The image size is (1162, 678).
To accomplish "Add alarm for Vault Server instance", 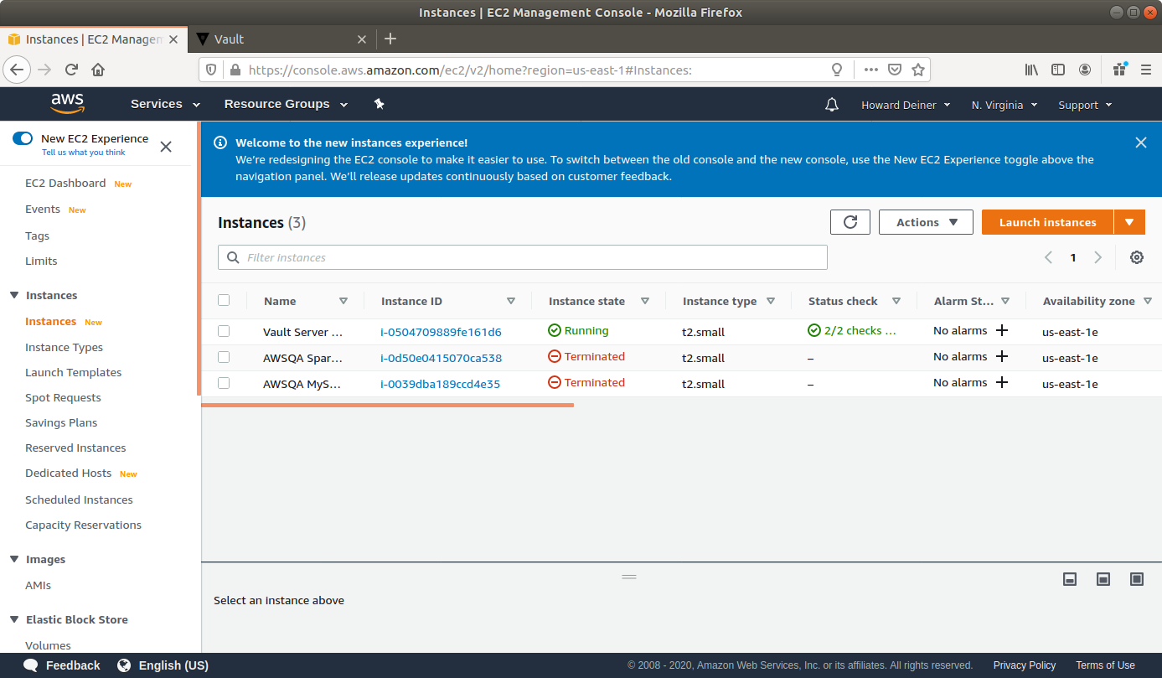I will [1001, 330].
